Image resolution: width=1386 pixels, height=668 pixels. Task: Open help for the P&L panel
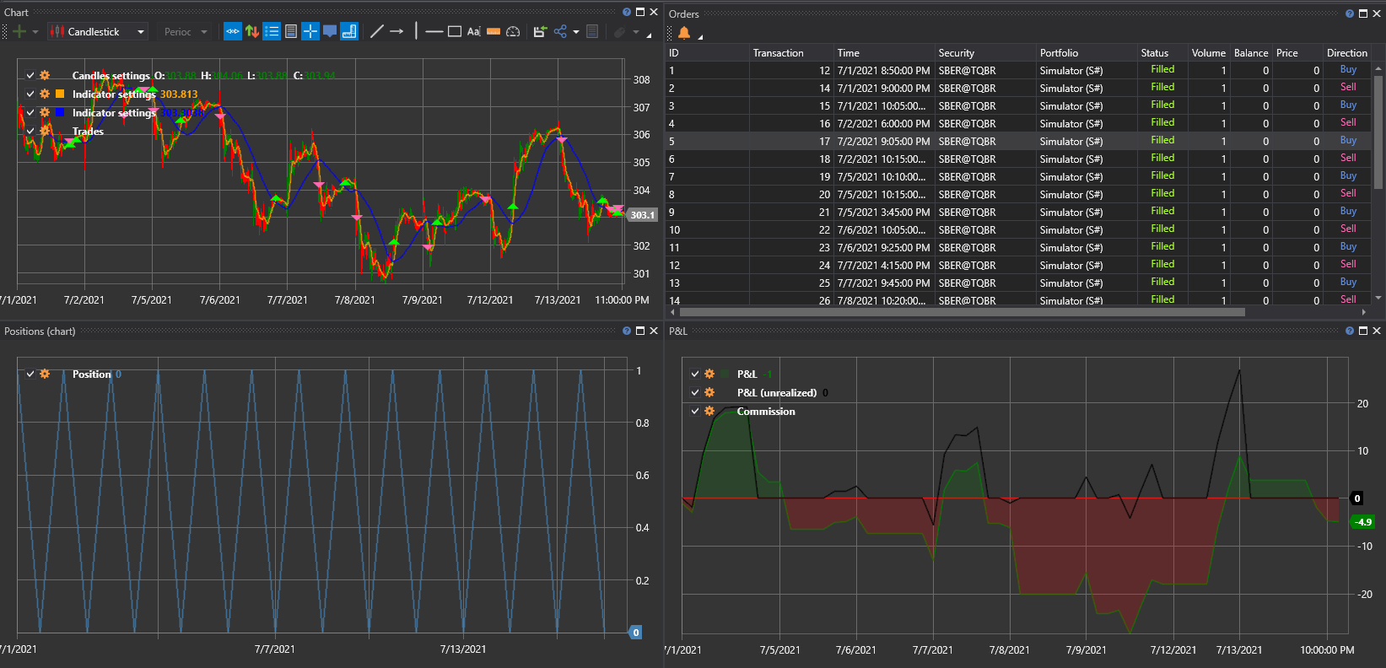[x=1350, y=331]
